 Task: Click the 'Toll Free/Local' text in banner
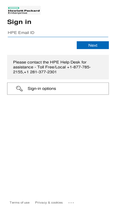coord(52,67)
